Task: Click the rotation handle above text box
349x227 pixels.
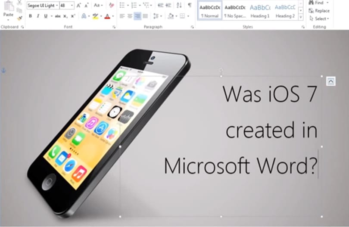Action: (221, 71)
